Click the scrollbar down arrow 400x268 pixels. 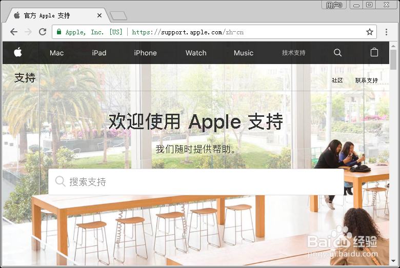393,261
